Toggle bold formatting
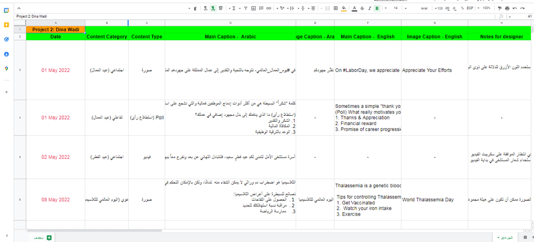Screen dimensions: 534x242 [377, 8]
